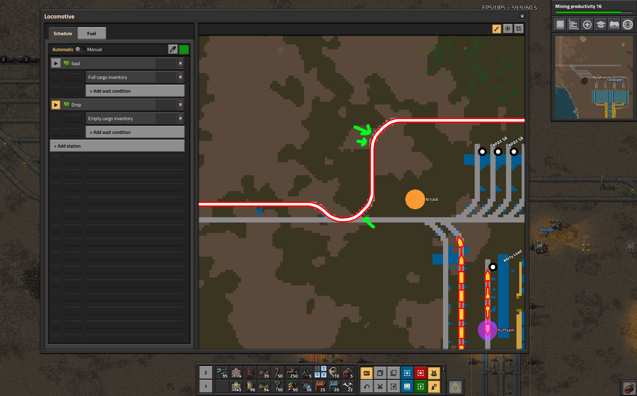
Task: Go to the load station play button
Action: pos(56,64)
